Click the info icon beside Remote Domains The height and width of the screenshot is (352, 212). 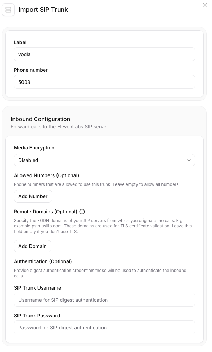click(82, 212)
